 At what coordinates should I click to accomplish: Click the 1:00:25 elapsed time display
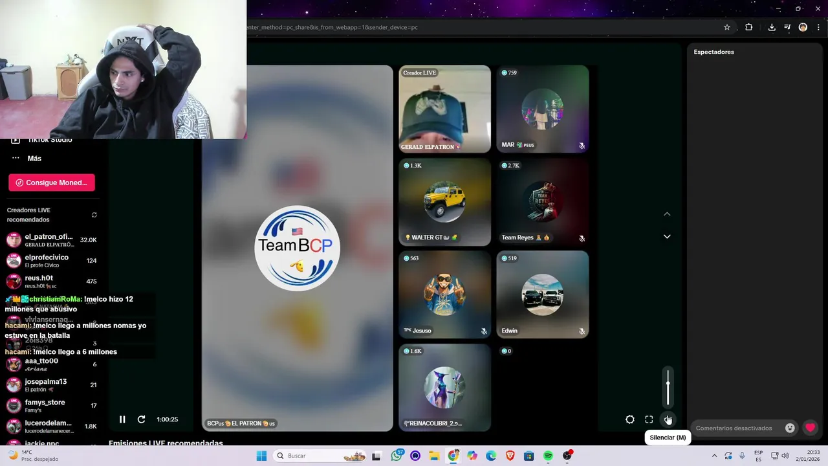click(x=167, y=419)
